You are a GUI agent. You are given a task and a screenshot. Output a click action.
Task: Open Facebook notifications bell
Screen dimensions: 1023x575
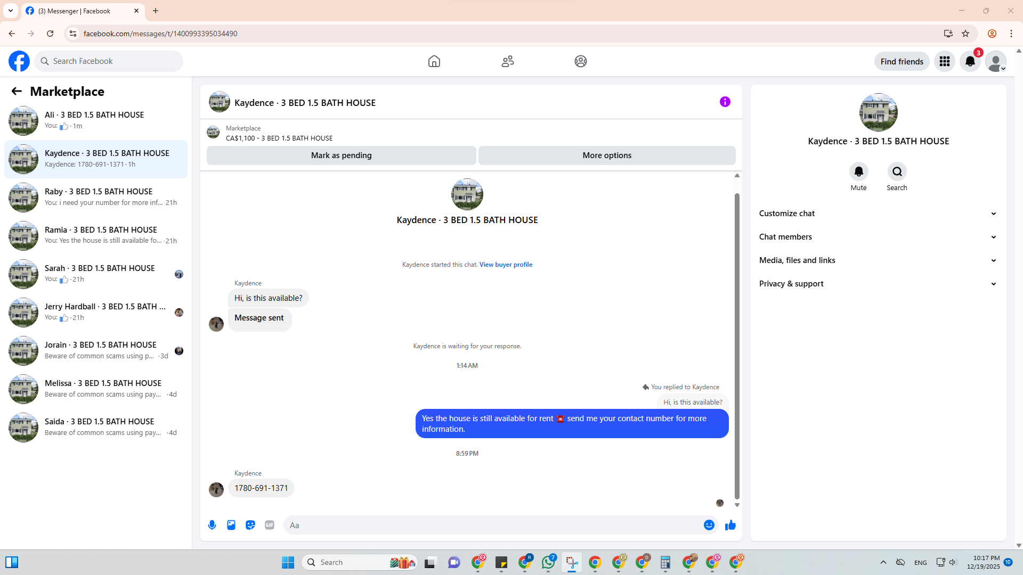click(970, 61)
